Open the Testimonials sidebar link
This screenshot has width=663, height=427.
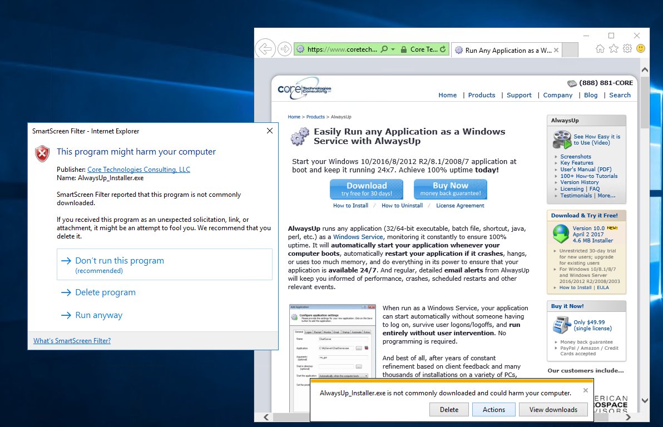(x=576, y=195)
